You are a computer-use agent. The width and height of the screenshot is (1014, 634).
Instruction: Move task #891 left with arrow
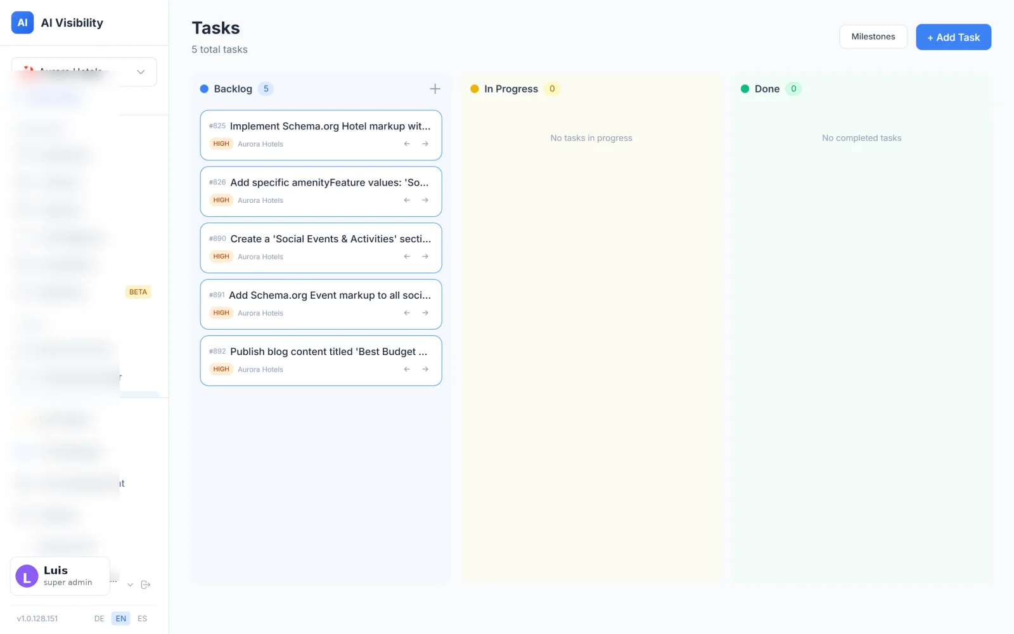click(x=407, y=313)
